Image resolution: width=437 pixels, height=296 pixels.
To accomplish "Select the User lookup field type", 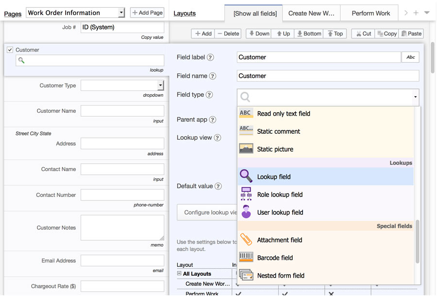I will click(279, 212).
